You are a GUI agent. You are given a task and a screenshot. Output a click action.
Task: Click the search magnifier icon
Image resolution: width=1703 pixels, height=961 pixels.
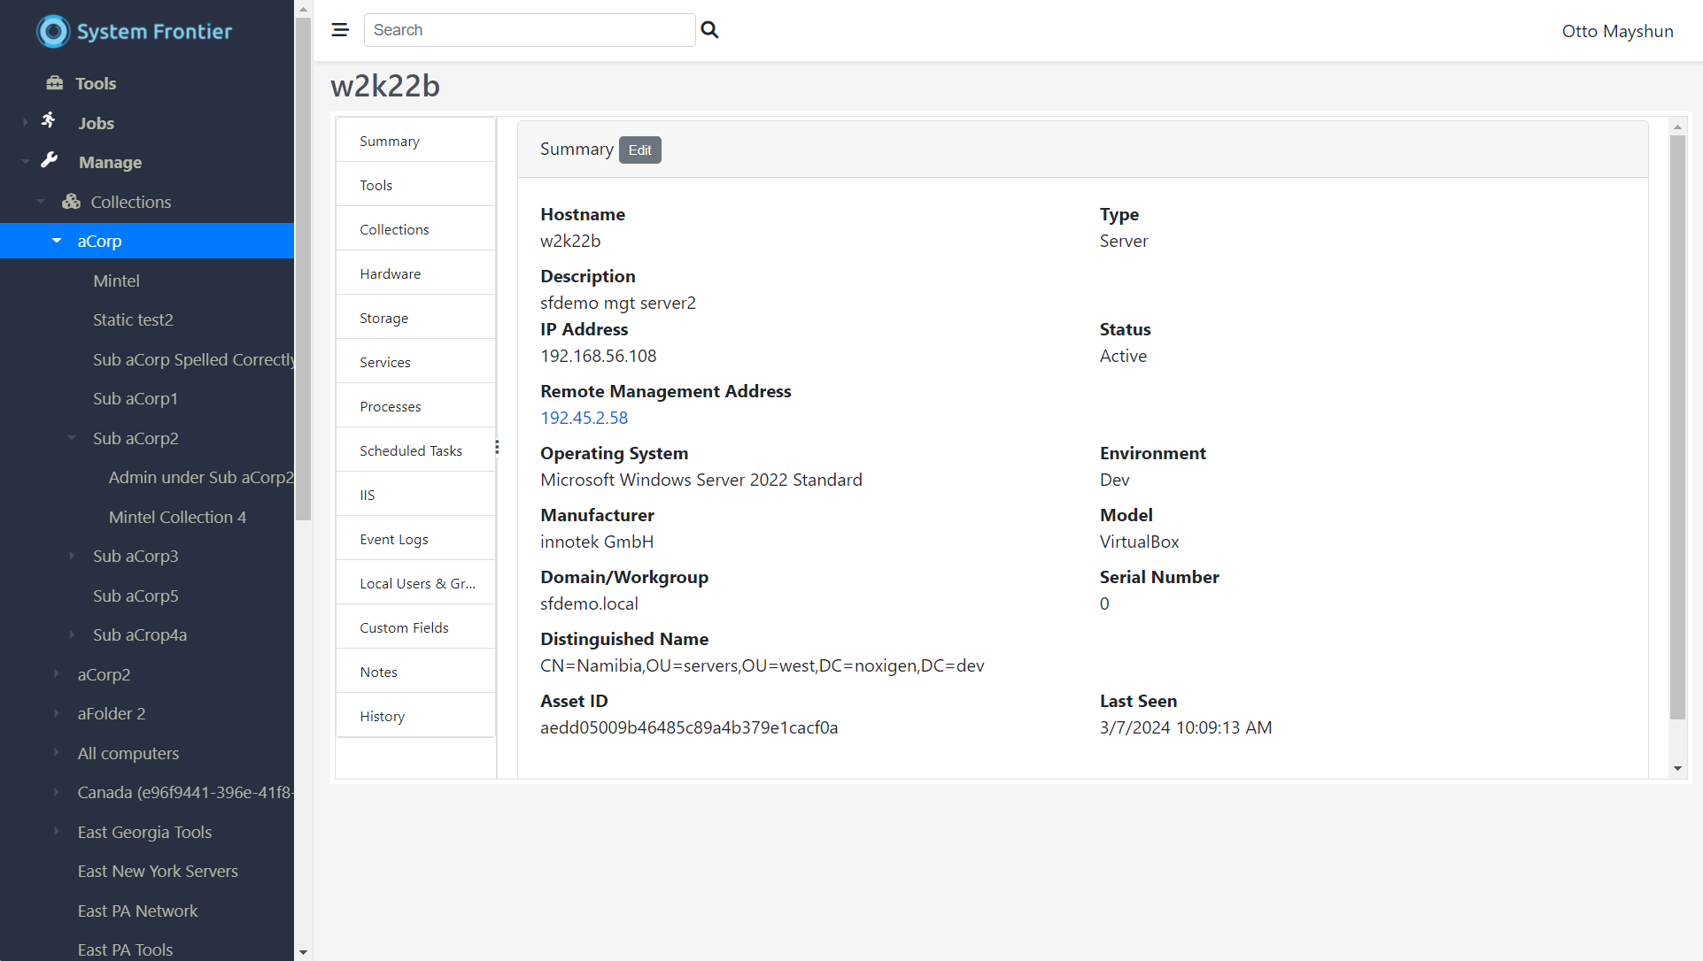coord(711,29)
